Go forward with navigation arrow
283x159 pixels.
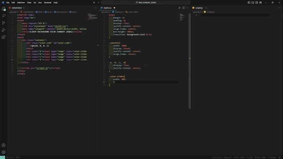[x=98, y=3]
